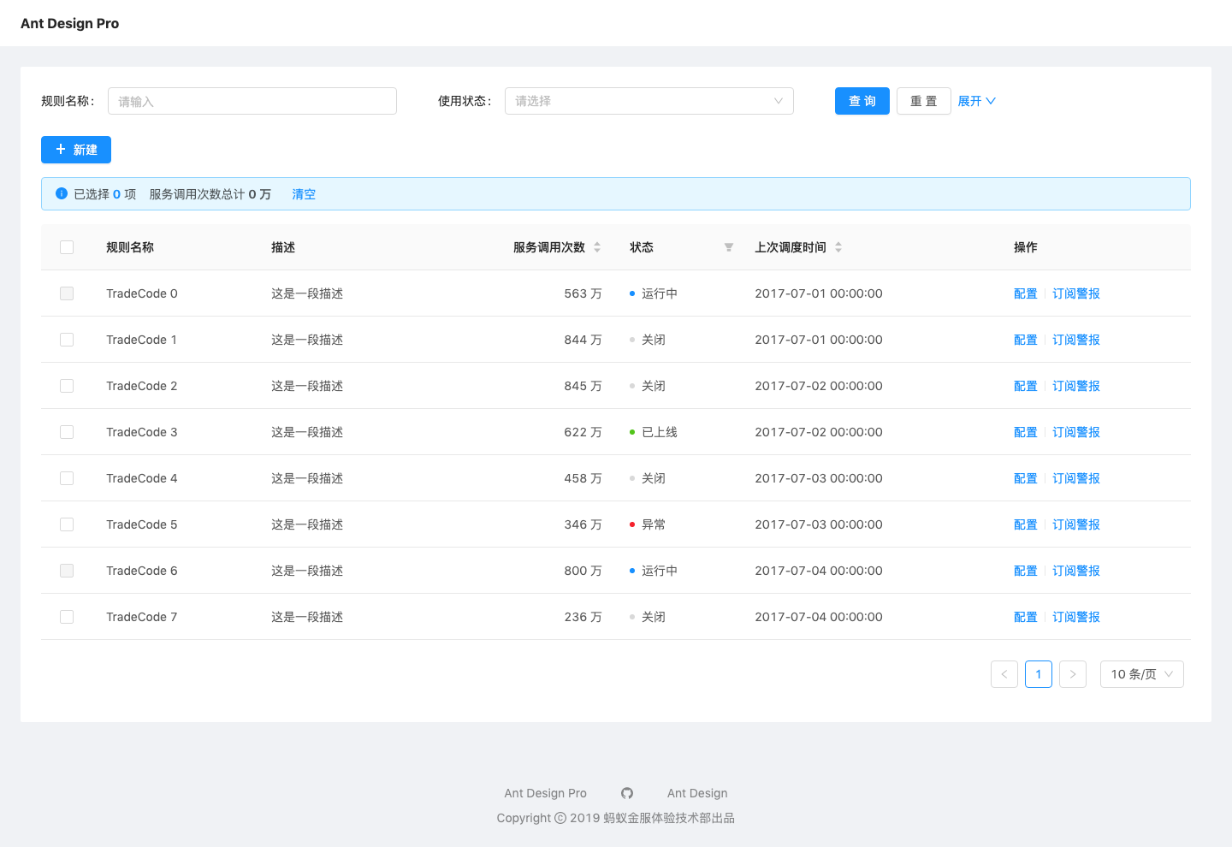This screenshot has height=847, width=1232.
Task: Click 2017-07-03 00:00:00 in TradeCode 4 row
Action: (819, 478)
